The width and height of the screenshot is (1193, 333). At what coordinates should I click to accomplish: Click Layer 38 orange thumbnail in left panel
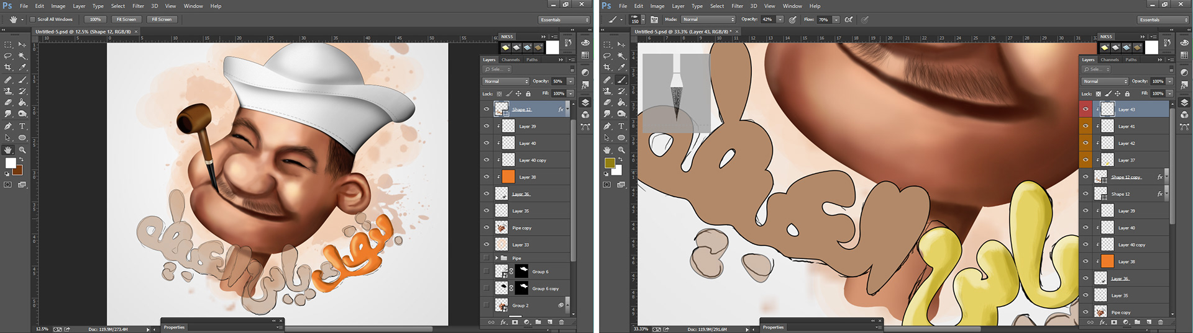[508, 177]
